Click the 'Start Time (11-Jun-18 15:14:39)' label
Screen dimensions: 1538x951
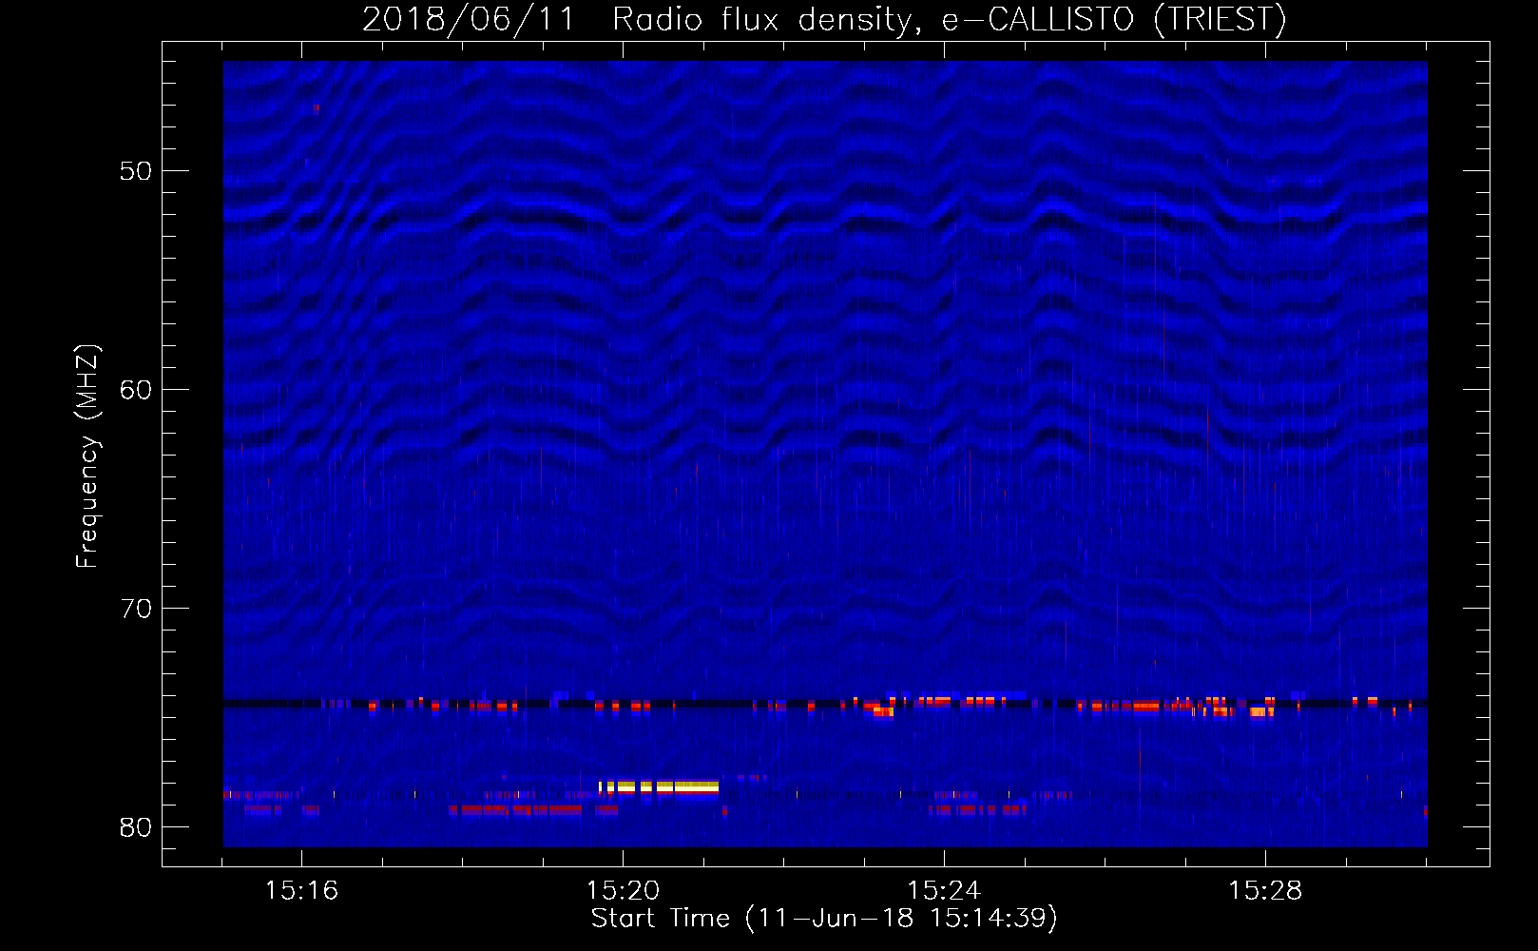click(x=824, y=919)
